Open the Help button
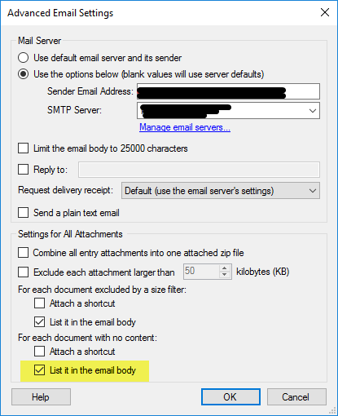 coord(41,397)
